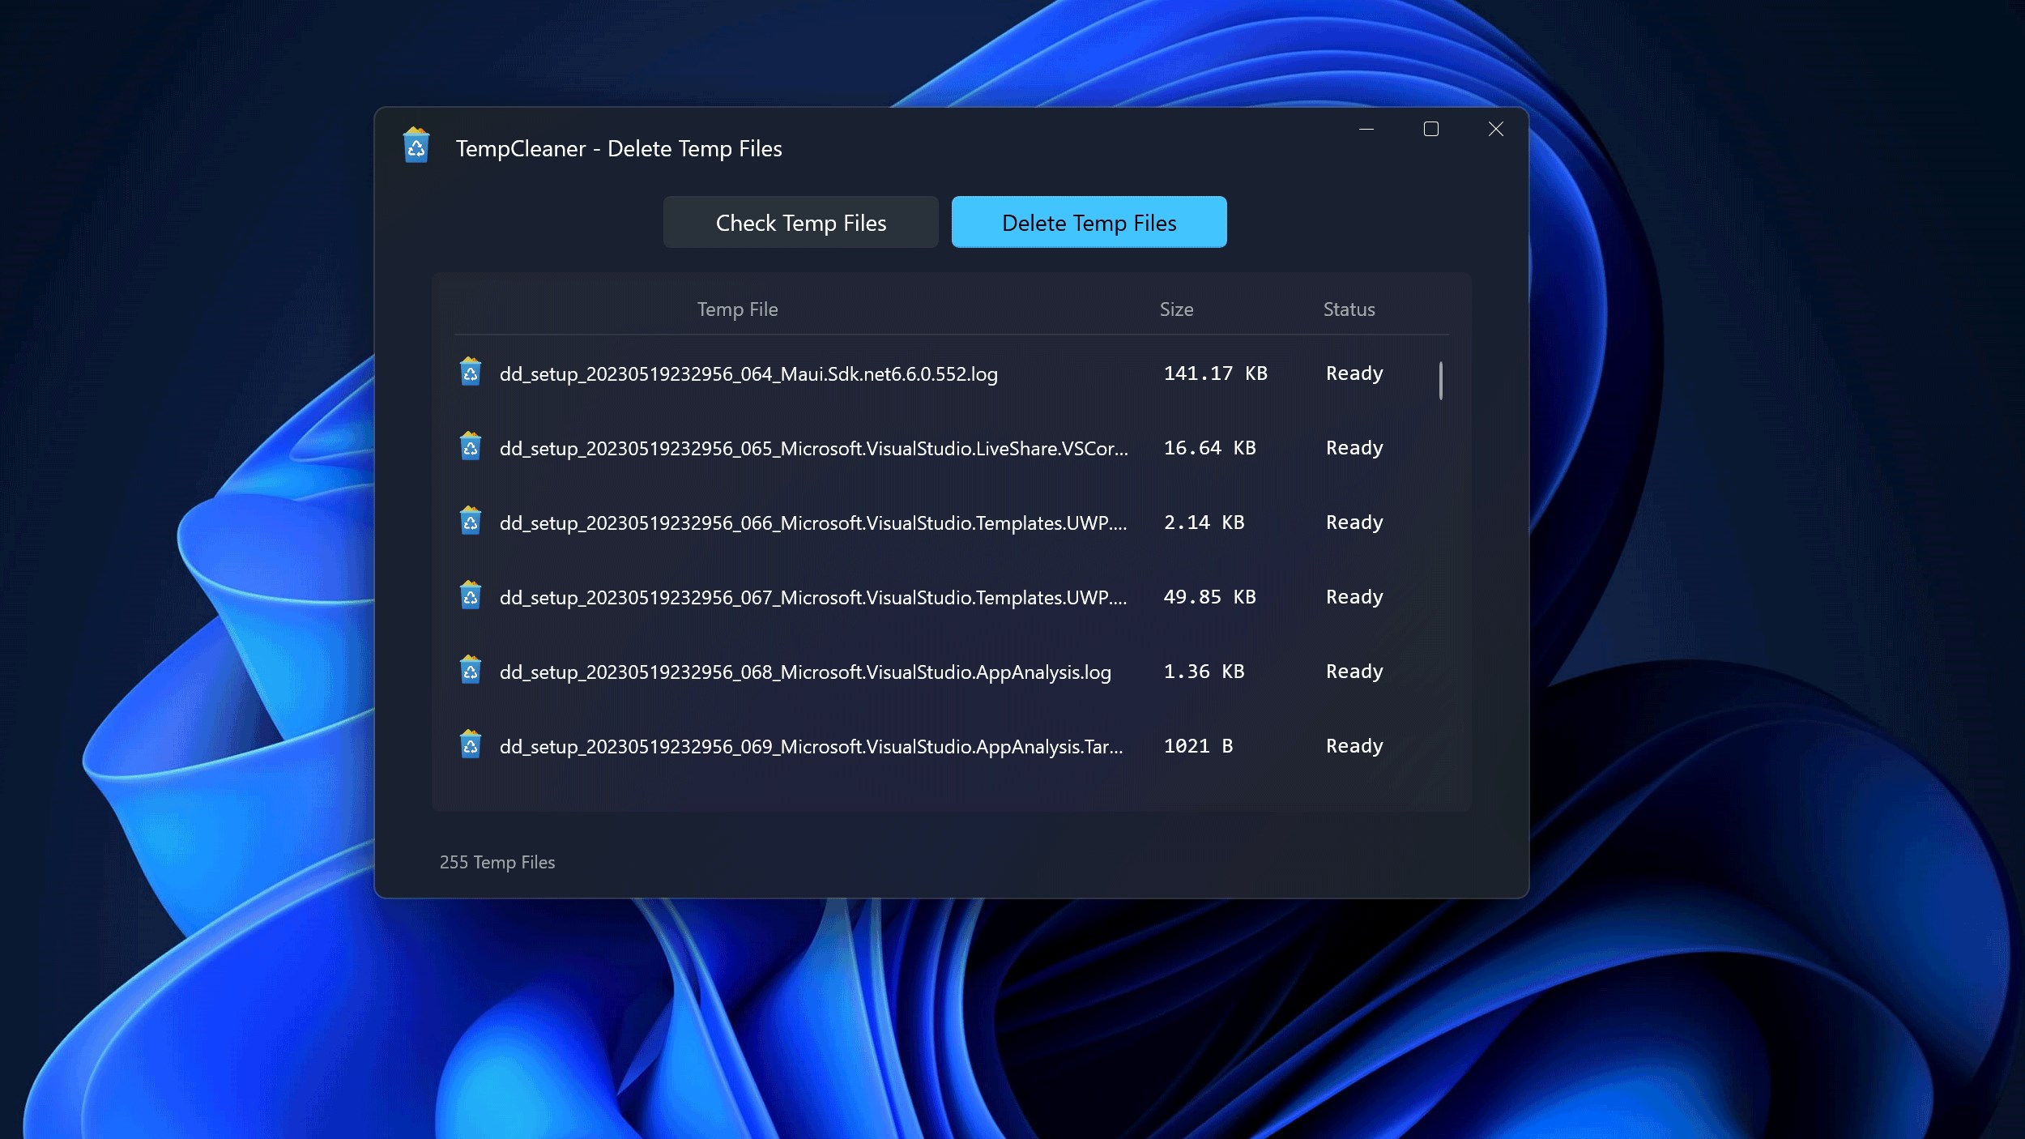Click the 141.17 KB size value

[1215, 373]
